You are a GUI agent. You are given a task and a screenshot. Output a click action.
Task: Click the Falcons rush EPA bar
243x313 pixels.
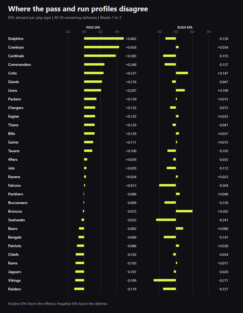(x=167, y=185)
